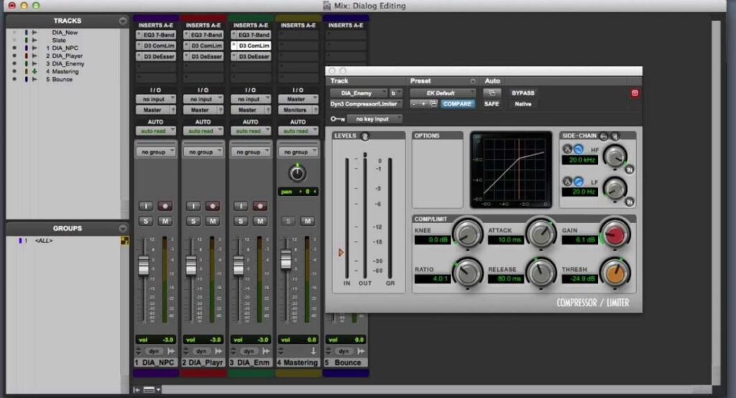The image size is (736, 398).
Task: Click the GAIN knob in compressor
Action: point(615,233)
